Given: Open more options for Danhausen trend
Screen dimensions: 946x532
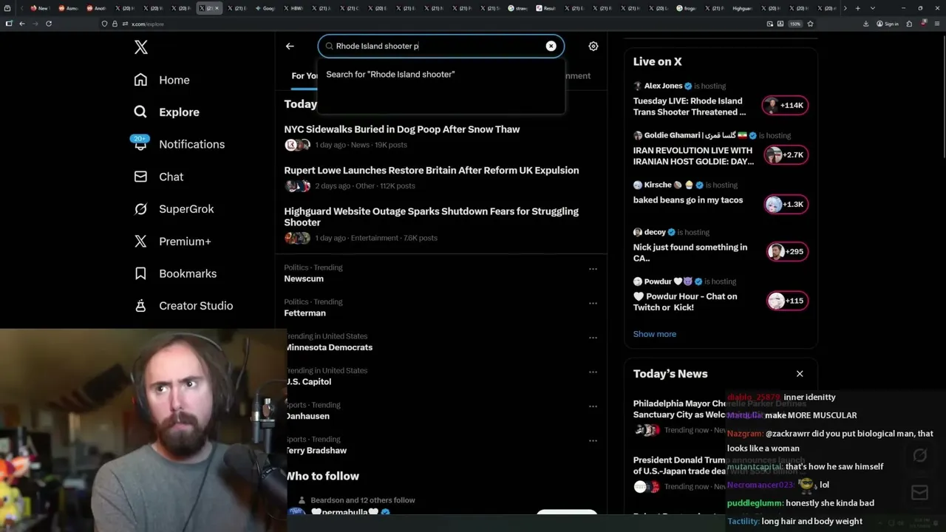Looking at the screenshot, I should 593,406.
